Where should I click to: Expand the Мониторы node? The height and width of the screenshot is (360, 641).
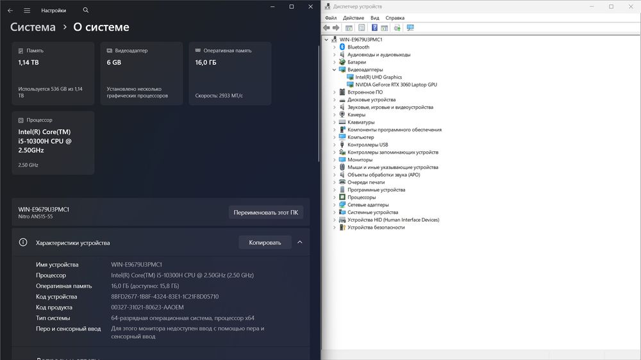[x=334, y=160]
